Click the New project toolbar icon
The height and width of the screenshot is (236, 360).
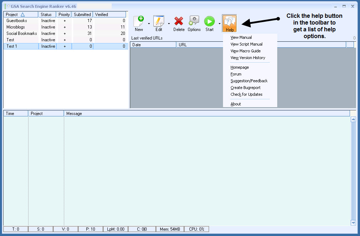tap(139, 22)
